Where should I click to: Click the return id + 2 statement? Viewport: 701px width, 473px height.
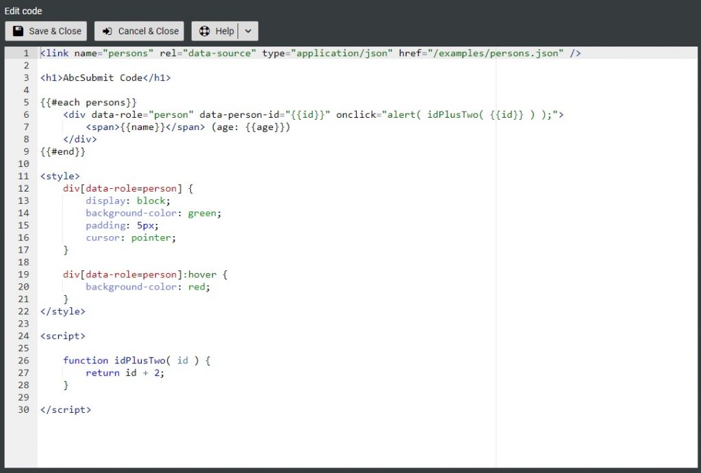click(x=127, y=372)
